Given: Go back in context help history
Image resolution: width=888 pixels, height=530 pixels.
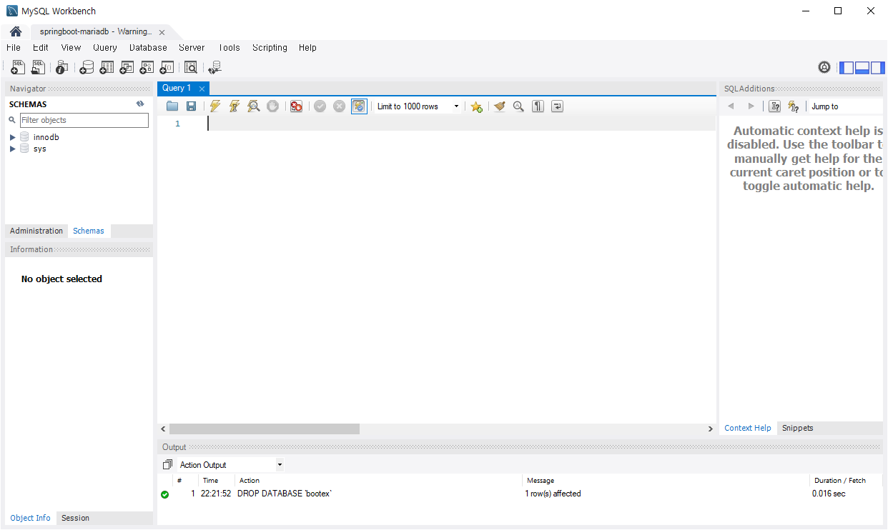Looking at the screenshot, I should click(x=731, y=106).
